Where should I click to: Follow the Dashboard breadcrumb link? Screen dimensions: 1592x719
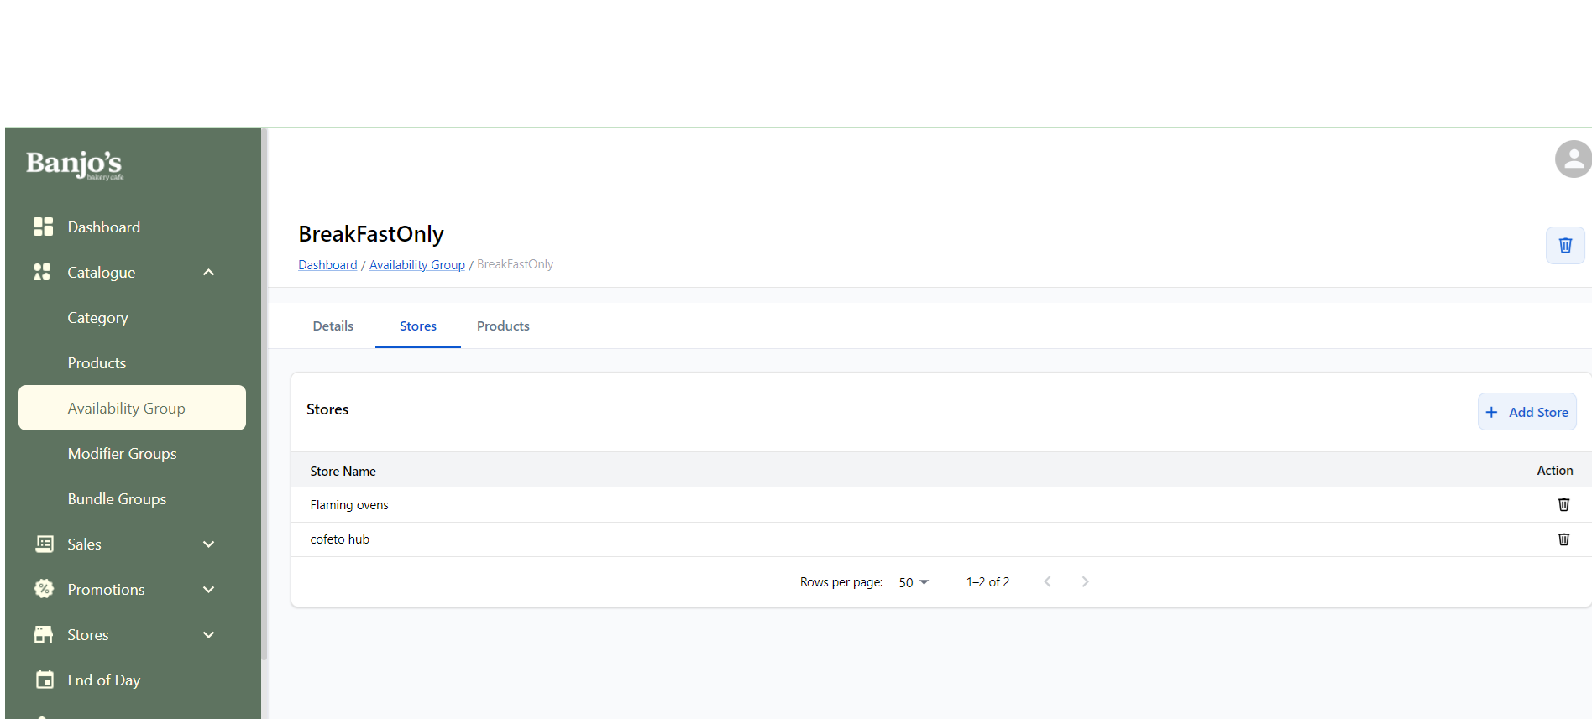(x=327, y=265)
